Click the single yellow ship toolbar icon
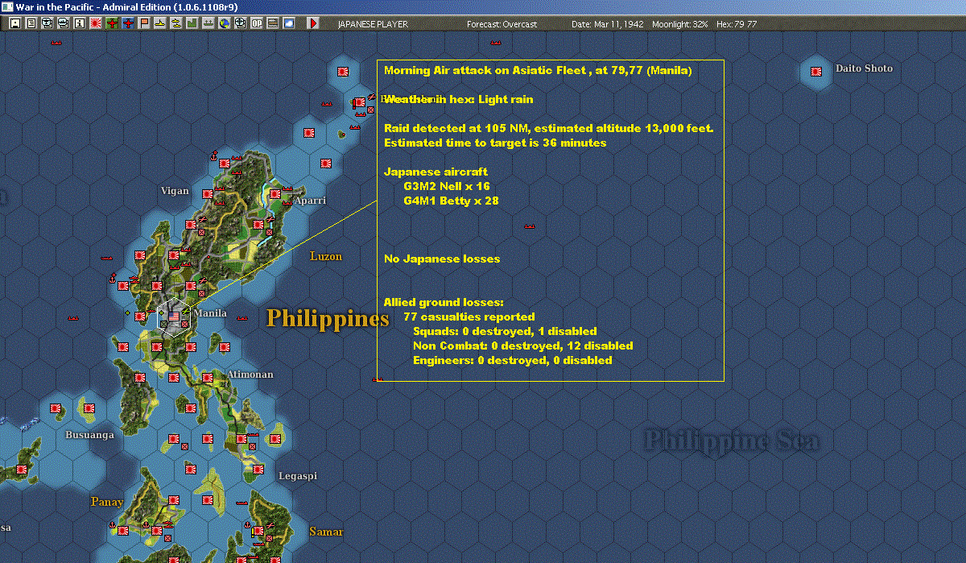The width and height of the screenshot is (966, 563). click(x=160, y=23)
